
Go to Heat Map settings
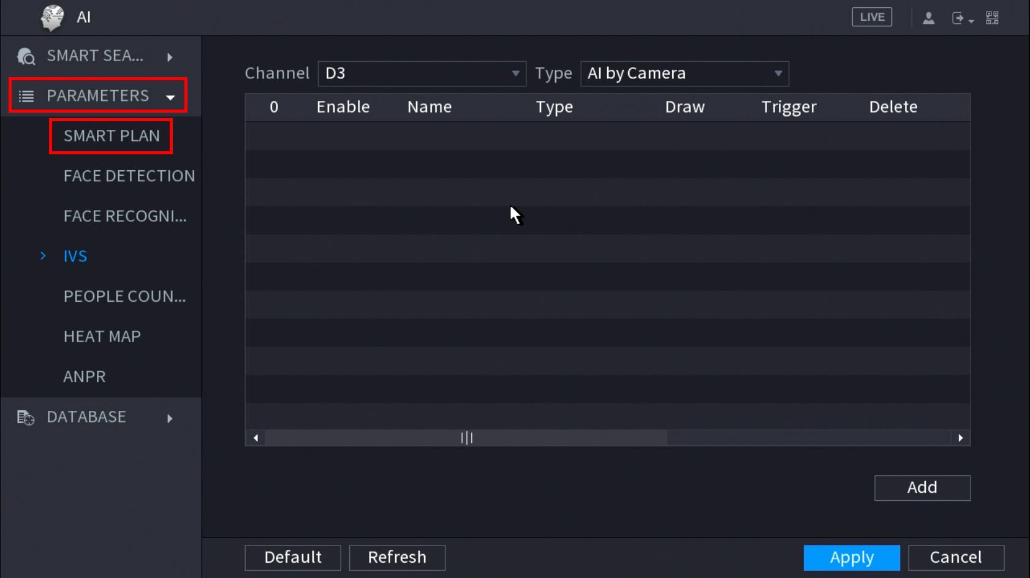102,337
